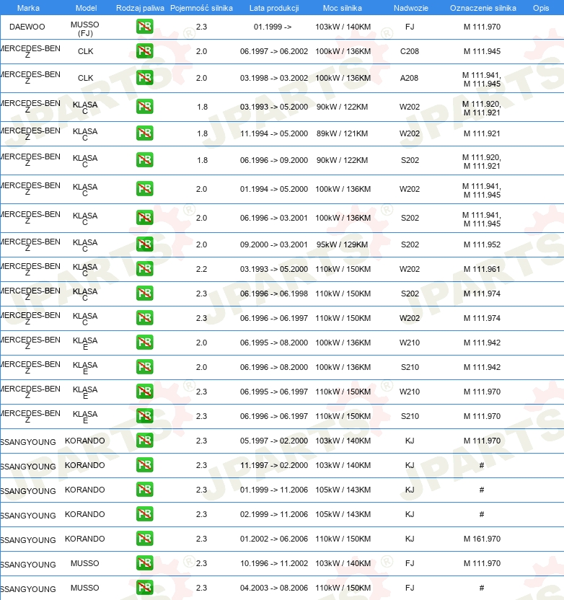This screenshot has width=564, height=600.
Task: Select the date cell 02.1999 -> 11.2006
Action: point(274,514)
